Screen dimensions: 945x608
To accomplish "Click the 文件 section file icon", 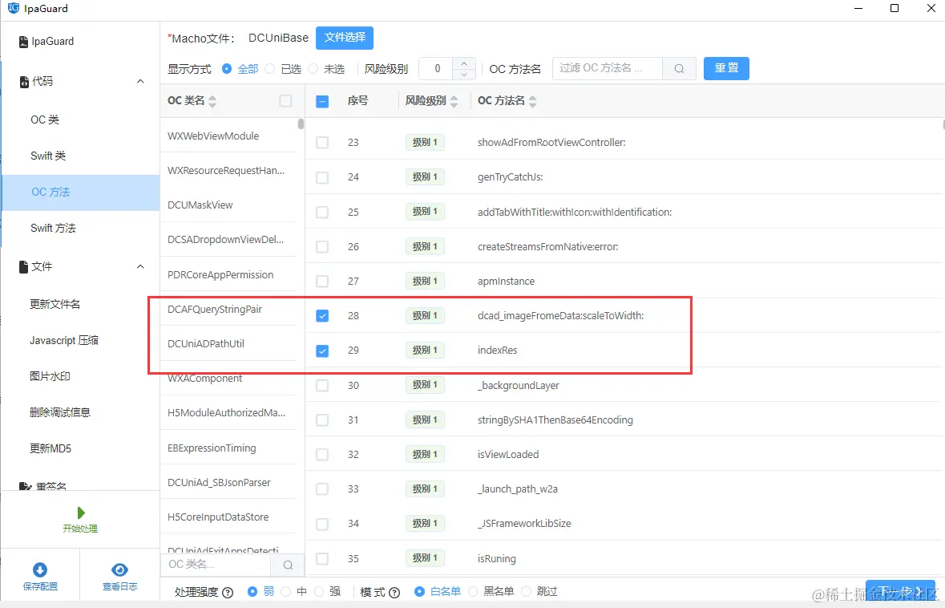I will (23, 266).
